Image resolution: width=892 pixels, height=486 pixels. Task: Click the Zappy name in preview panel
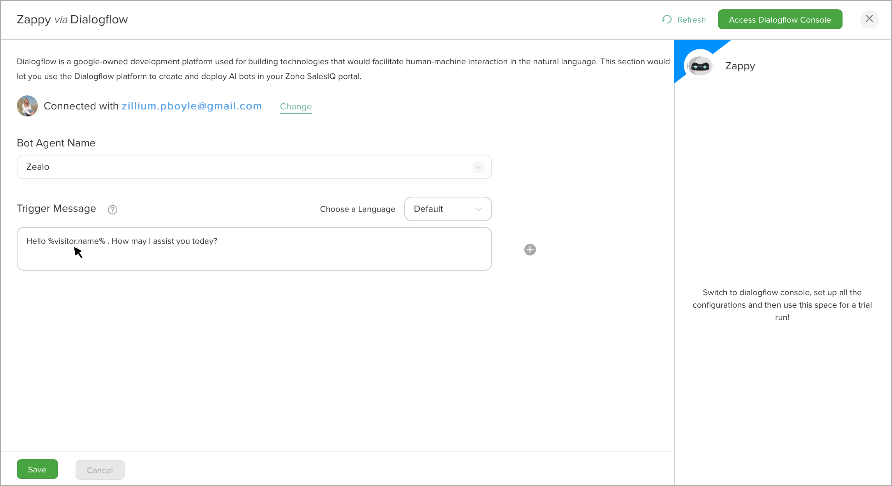coord(740,66)
